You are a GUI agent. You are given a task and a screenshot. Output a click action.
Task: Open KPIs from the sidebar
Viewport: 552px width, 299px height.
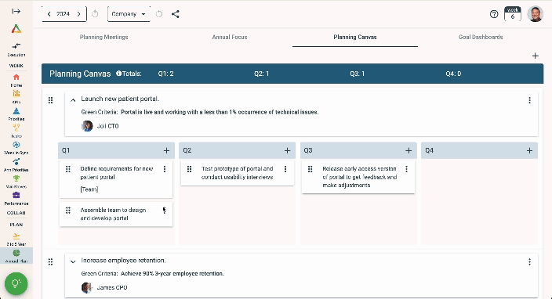16,97
